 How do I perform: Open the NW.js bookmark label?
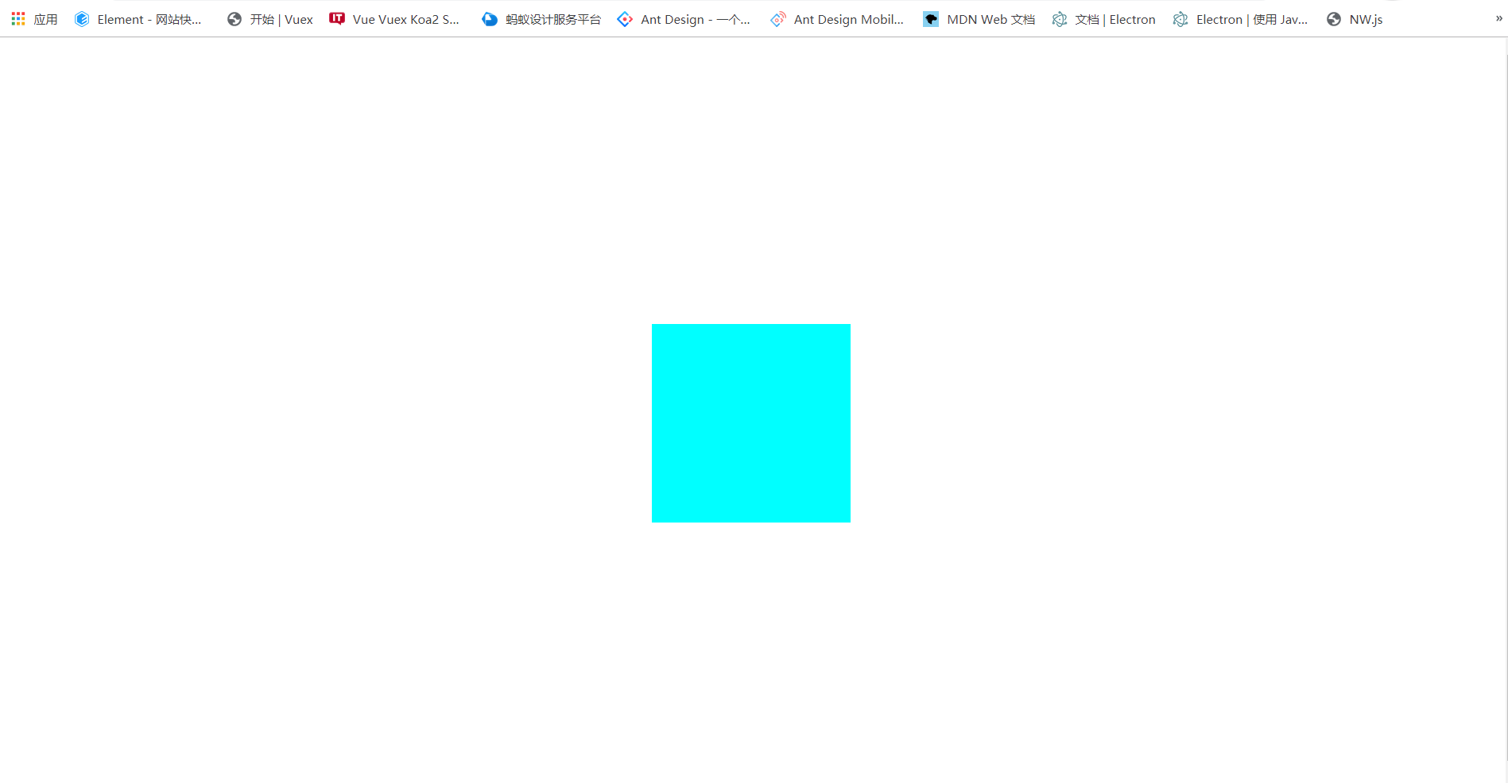pyautogui.click(x=1366, y=19)
